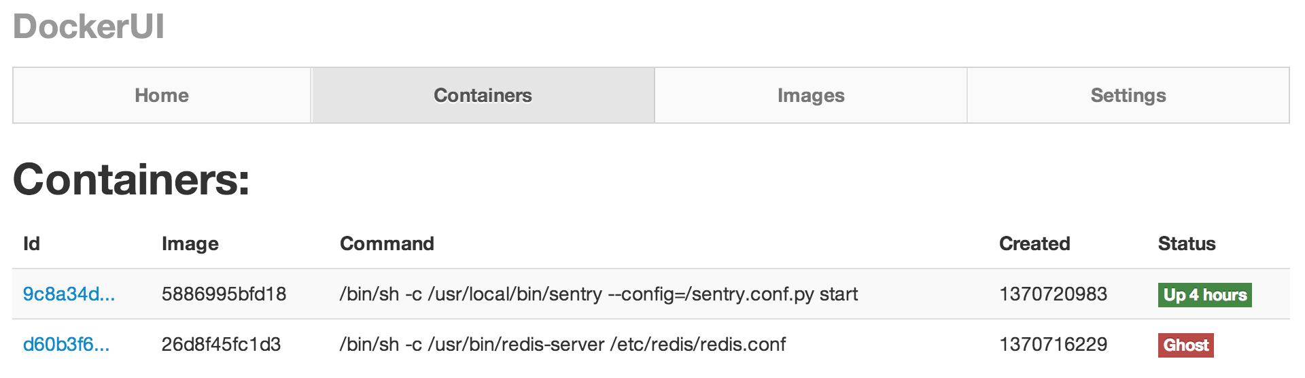Click the redis-server command cell
The image size is (1305, 378).
click(x=563, y=345)
